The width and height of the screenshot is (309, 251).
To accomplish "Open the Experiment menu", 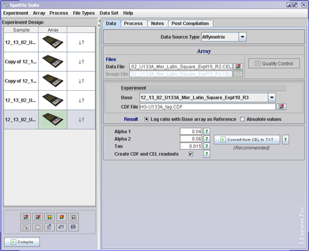I will tap(15, 13).
